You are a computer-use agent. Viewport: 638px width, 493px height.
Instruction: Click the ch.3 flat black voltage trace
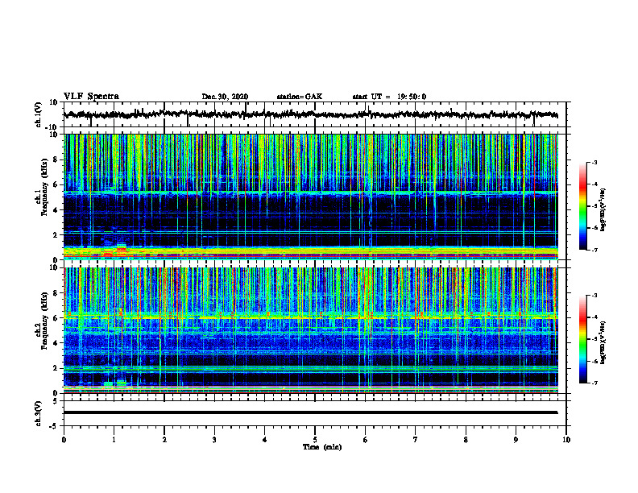311,412
